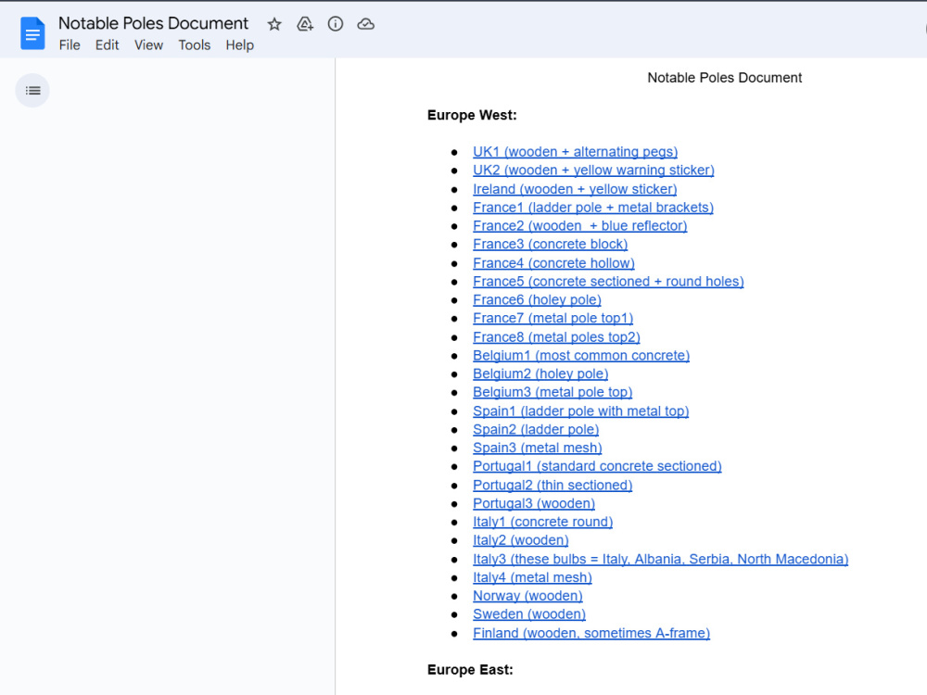This screenshot has width=927, height=695.
Task: Open France6 holey pole link
Action: tap(537, 299)
